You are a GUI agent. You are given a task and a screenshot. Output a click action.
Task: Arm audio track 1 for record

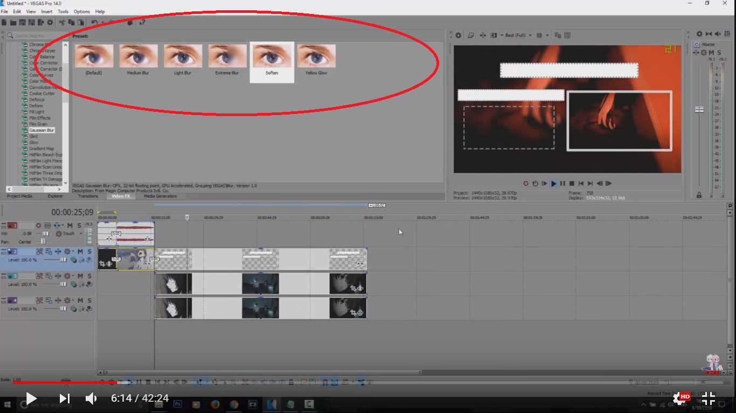click(38, 225)
